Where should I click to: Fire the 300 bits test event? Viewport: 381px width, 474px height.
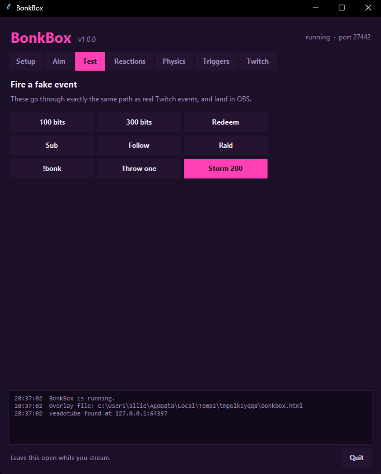click(x=139, y=122)
